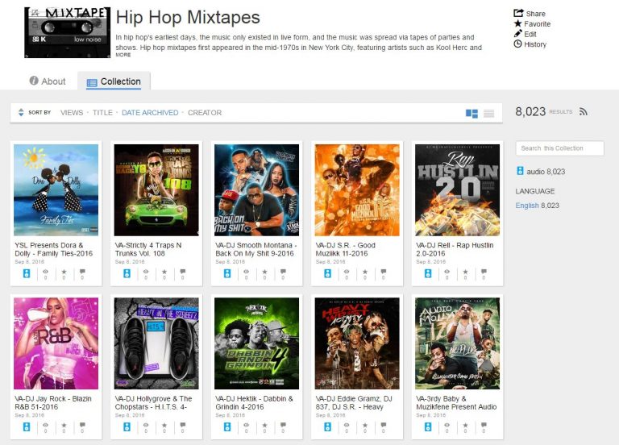Click the Search this Collection field

(x=559, y=148)
